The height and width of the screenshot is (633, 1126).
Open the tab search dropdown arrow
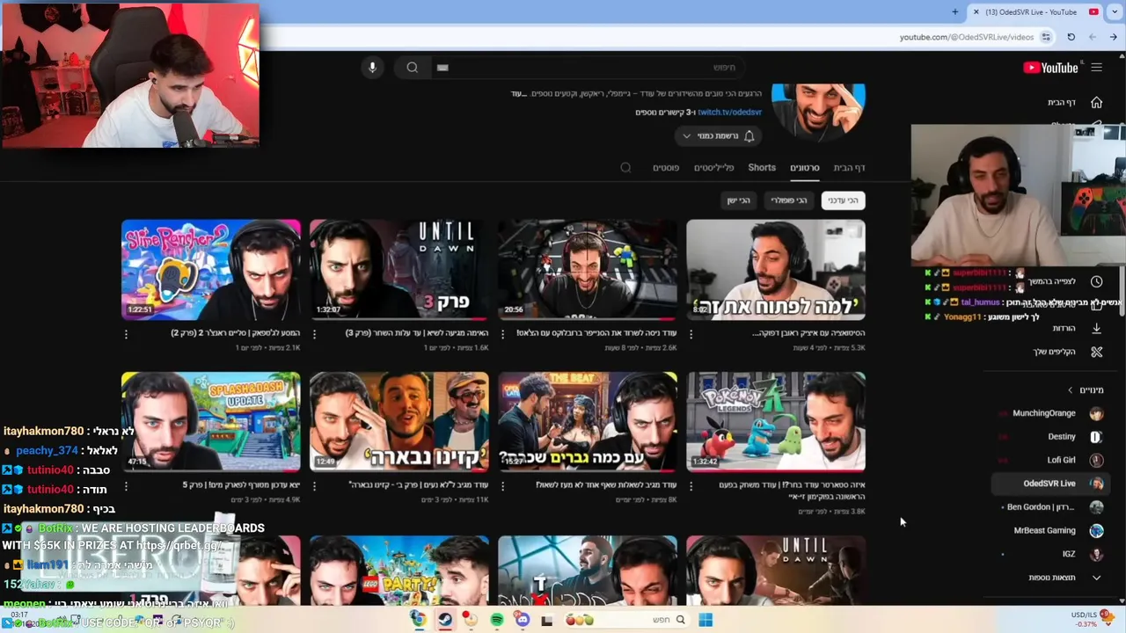pos(1114,11)
